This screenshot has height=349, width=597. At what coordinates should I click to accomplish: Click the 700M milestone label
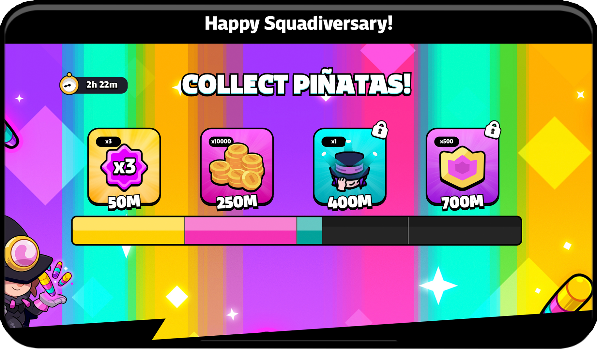pos(463,202)
